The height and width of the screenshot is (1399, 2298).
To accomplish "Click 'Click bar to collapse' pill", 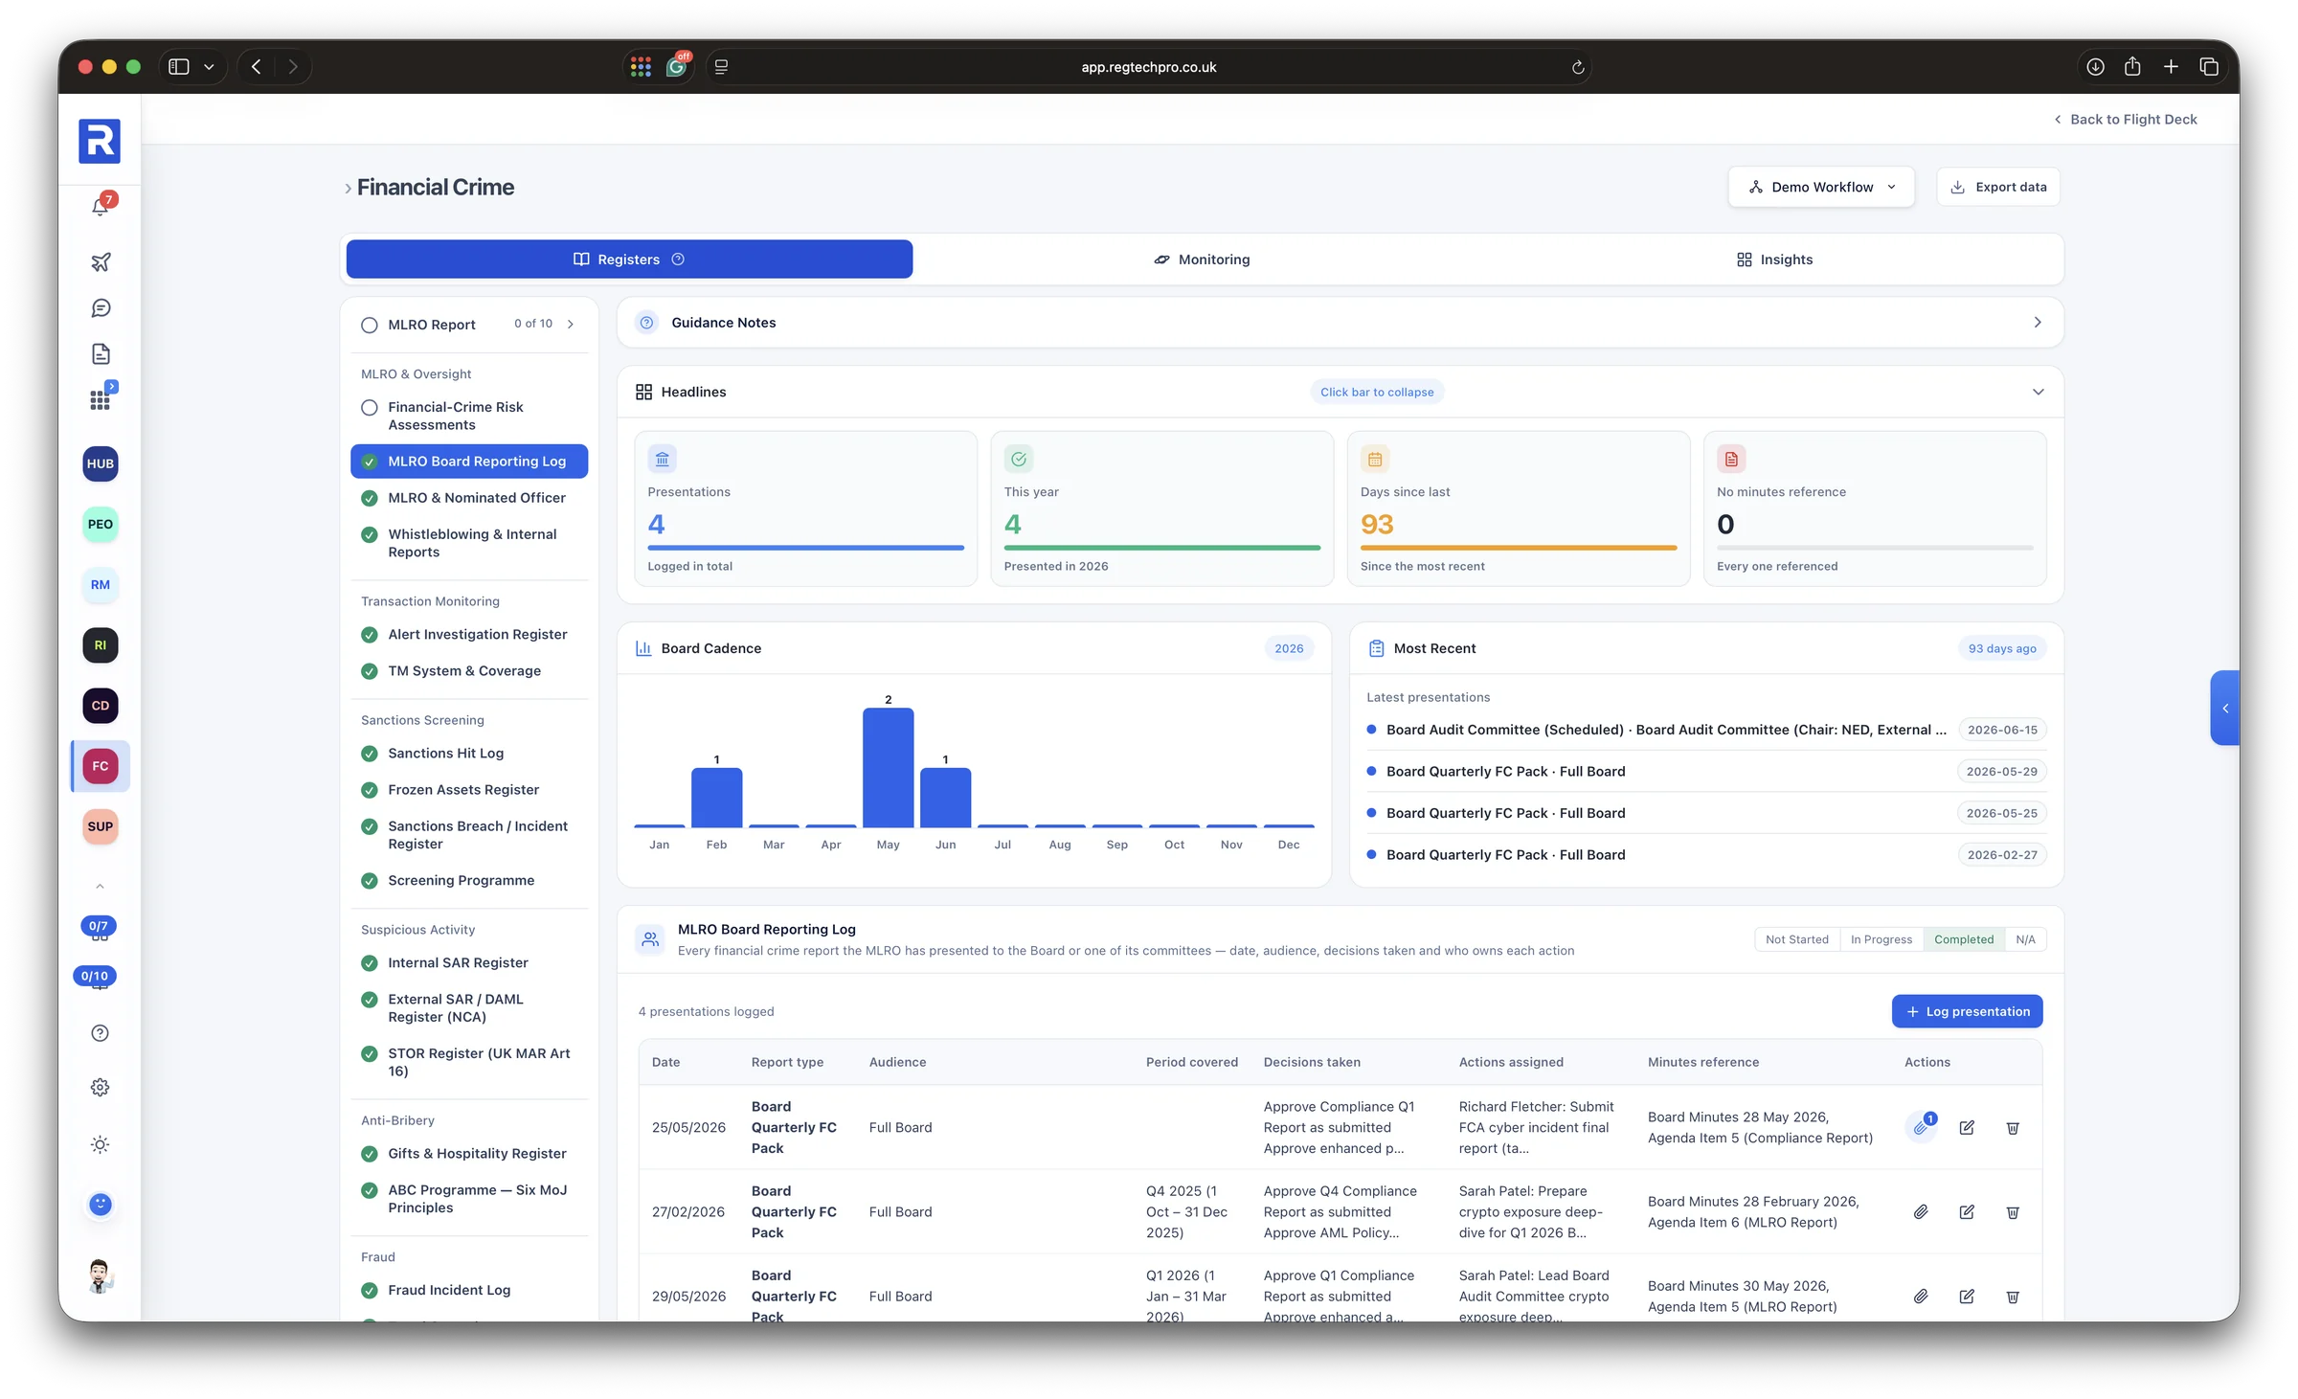I will (x=1377, y=392).
